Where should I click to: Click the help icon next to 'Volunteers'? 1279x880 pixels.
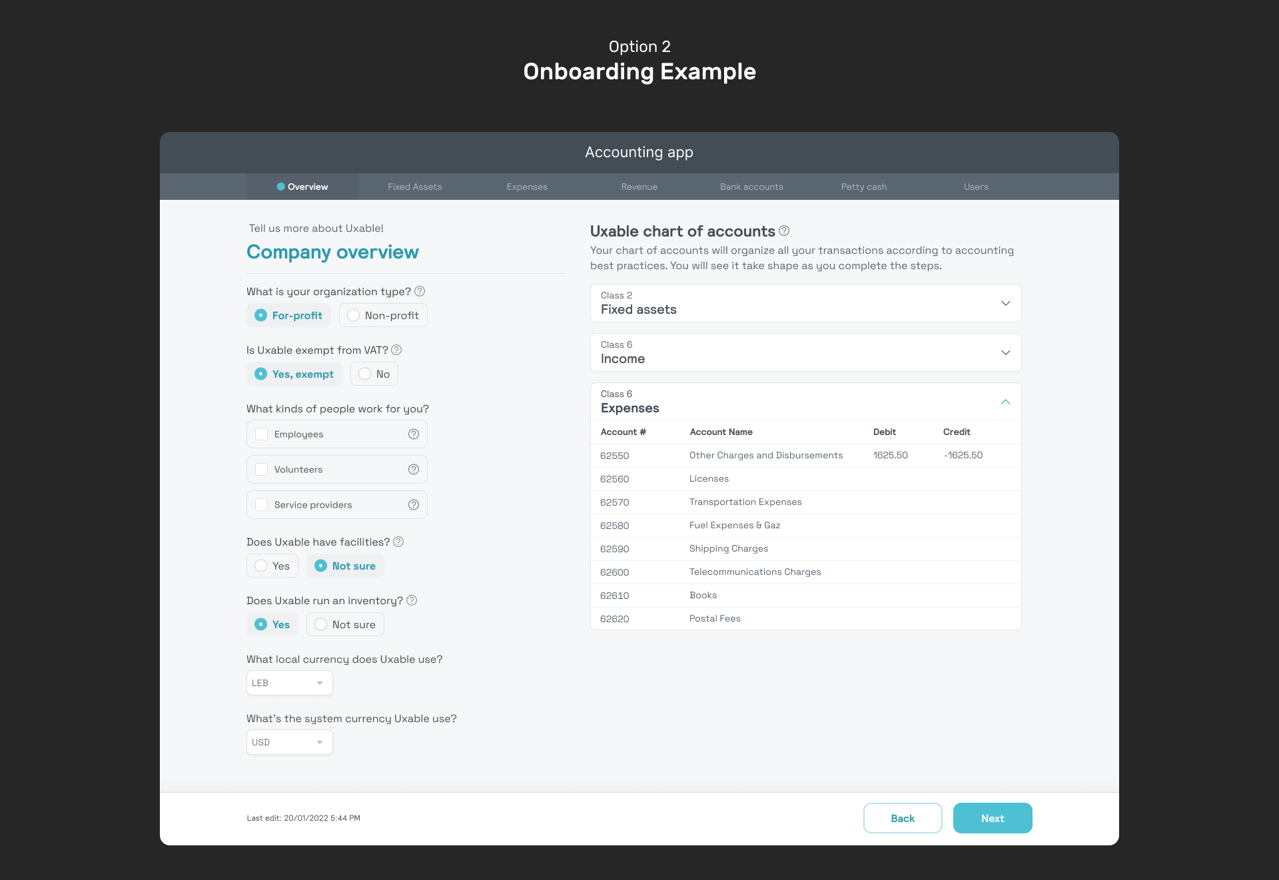coord(413,469)
